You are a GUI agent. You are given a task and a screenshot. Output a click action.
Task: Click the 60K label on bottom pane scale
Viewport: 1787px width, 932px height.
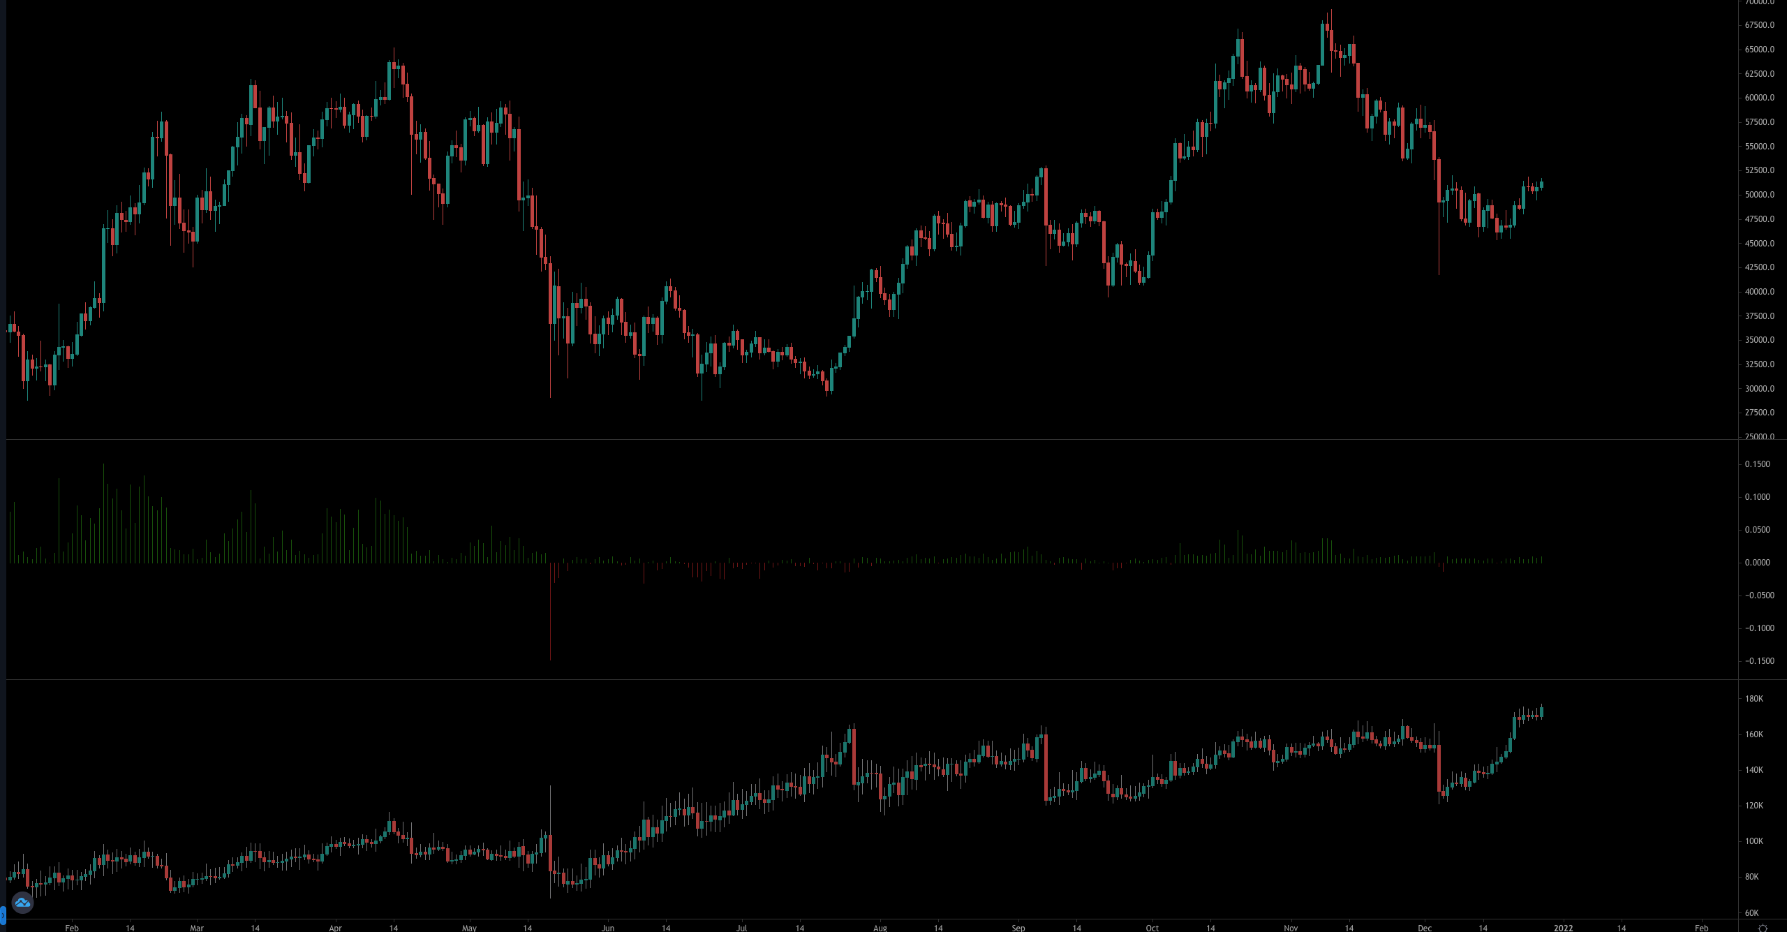(x=1751, y=913)
